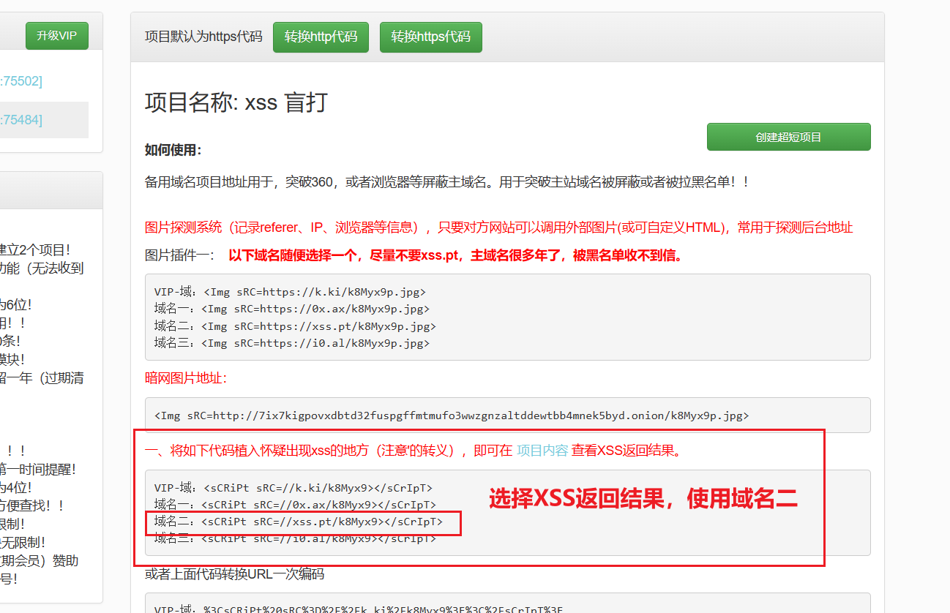The image size is (950, 613).
Task: Select the onion Img sRC code line
Action: click(x=452, y=415)
